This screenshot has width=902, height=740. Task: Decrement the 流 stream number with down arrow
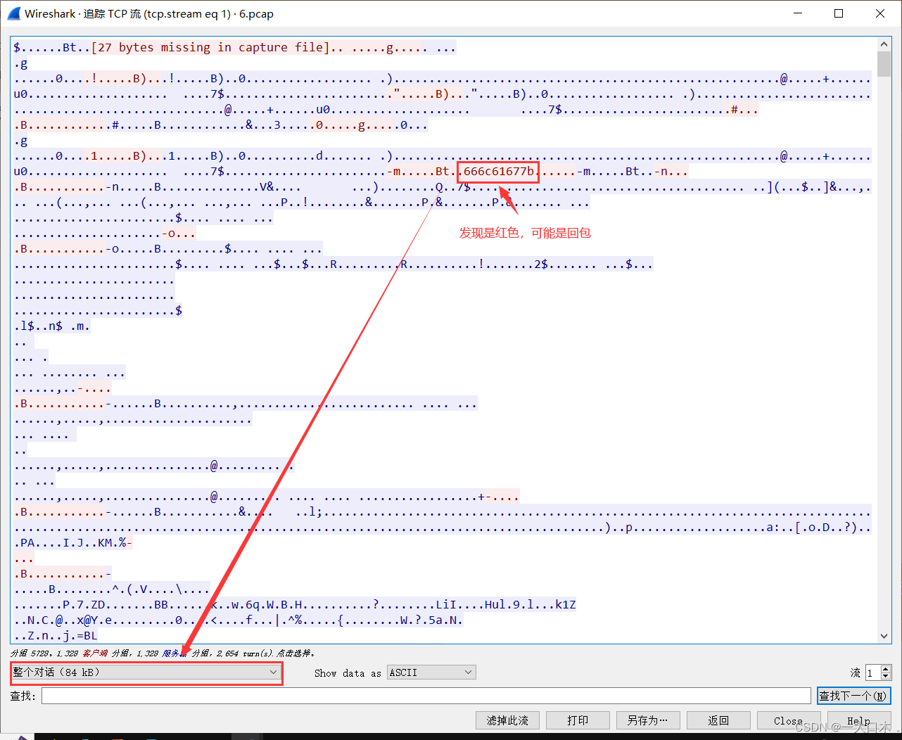886,676
